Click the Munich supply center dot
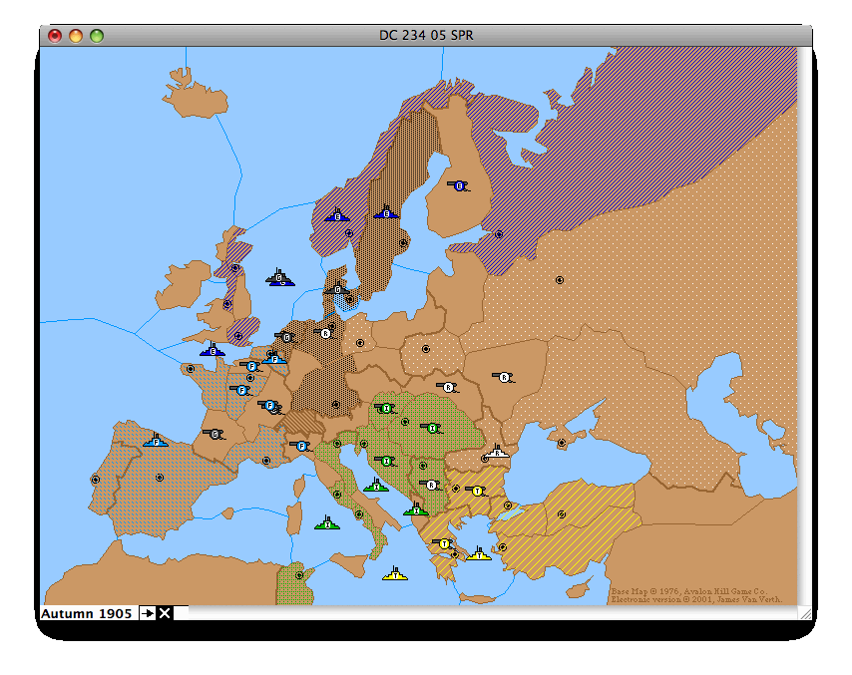This screenshot has height=675, width=852. pyautogui.click(x=336, y=404)
